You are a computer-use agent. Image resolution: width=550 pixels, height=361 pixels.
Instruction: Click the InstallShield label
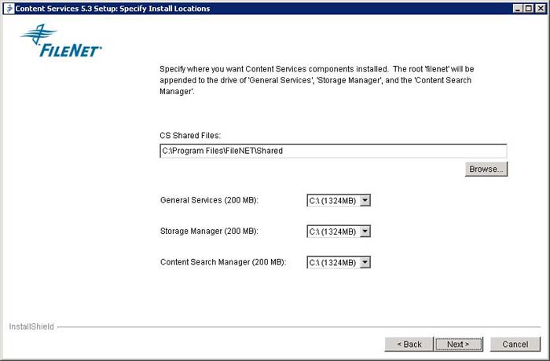pyautogui.click(x=31, y=326)
